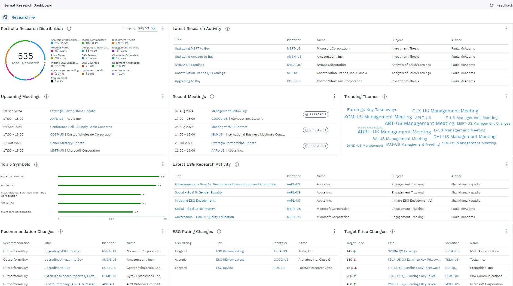Open Latest ESG Research Activity kebab menu
Image resolution: width=513 pixels, height=286 pixels.
click(x=506, y=164)
